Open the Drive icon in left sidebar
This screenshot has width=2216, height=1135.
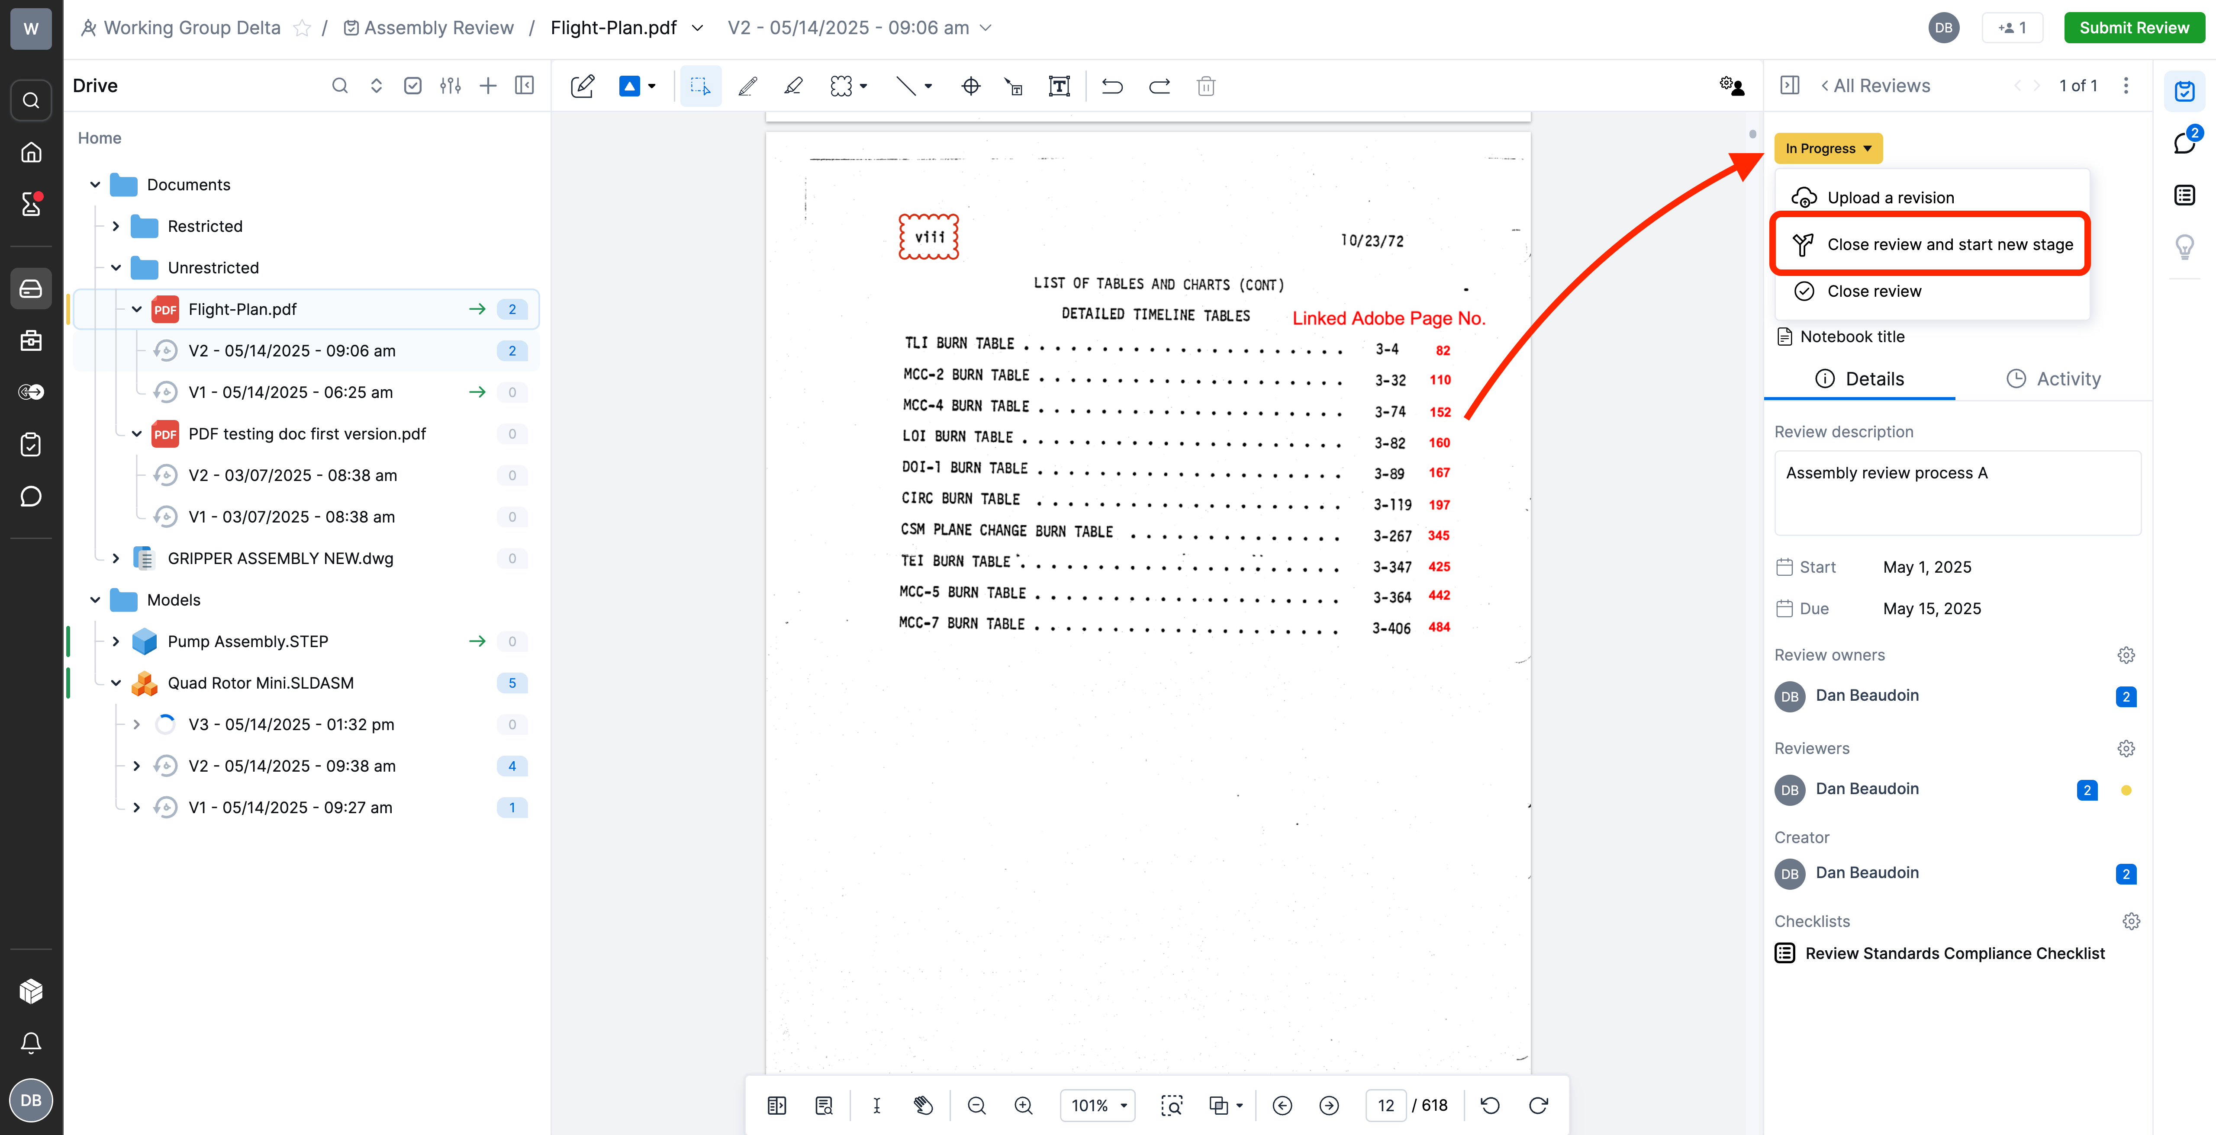point(31,288)
